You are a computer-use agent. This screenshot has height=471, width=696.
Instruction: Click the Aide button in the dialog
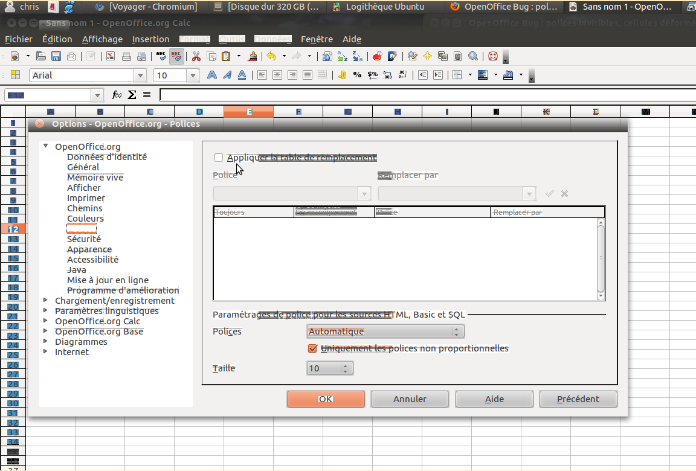[x=494, y=399]
